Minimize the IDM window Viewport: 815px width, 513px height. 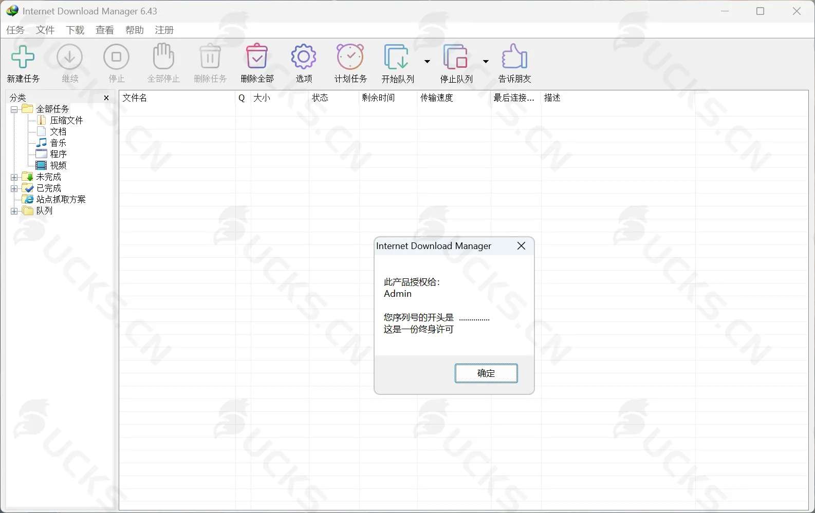point(725,11)
